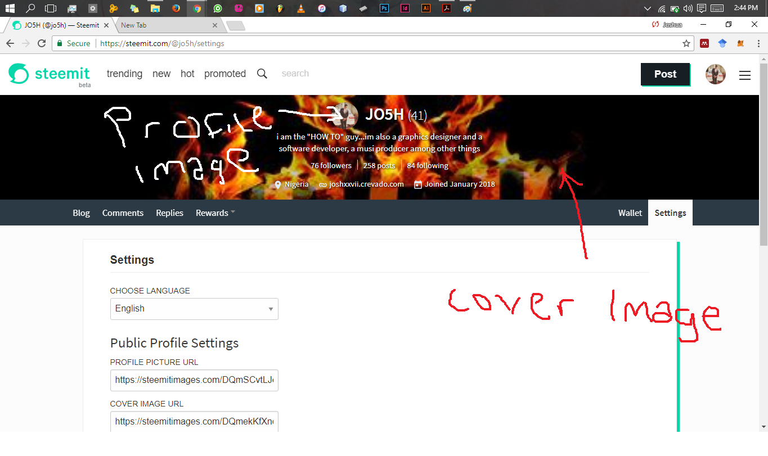The image size is (768, 456).
Task: Open Action Center notifications icon
Action: point(702,8)
